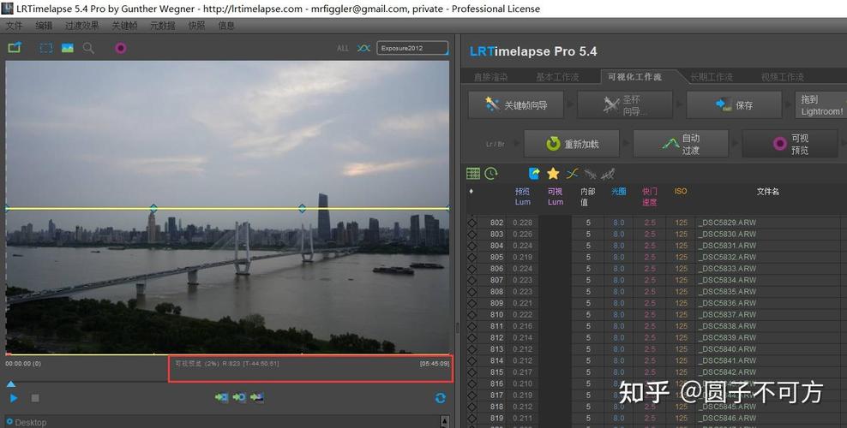
Task: Open the 关键帧 menu
Action: (124, 26)
